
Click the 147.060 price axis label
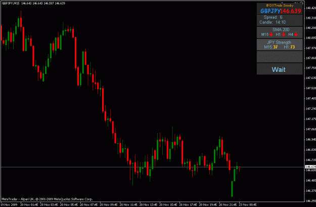pyautogui.click(x=310, y=129)
